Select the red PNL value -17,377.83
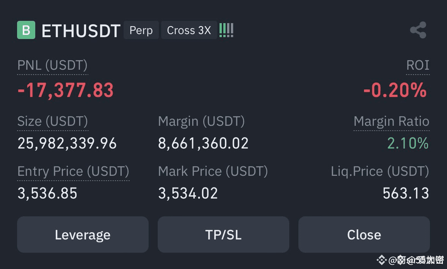The image size is (447, 269). coord(65,90)
